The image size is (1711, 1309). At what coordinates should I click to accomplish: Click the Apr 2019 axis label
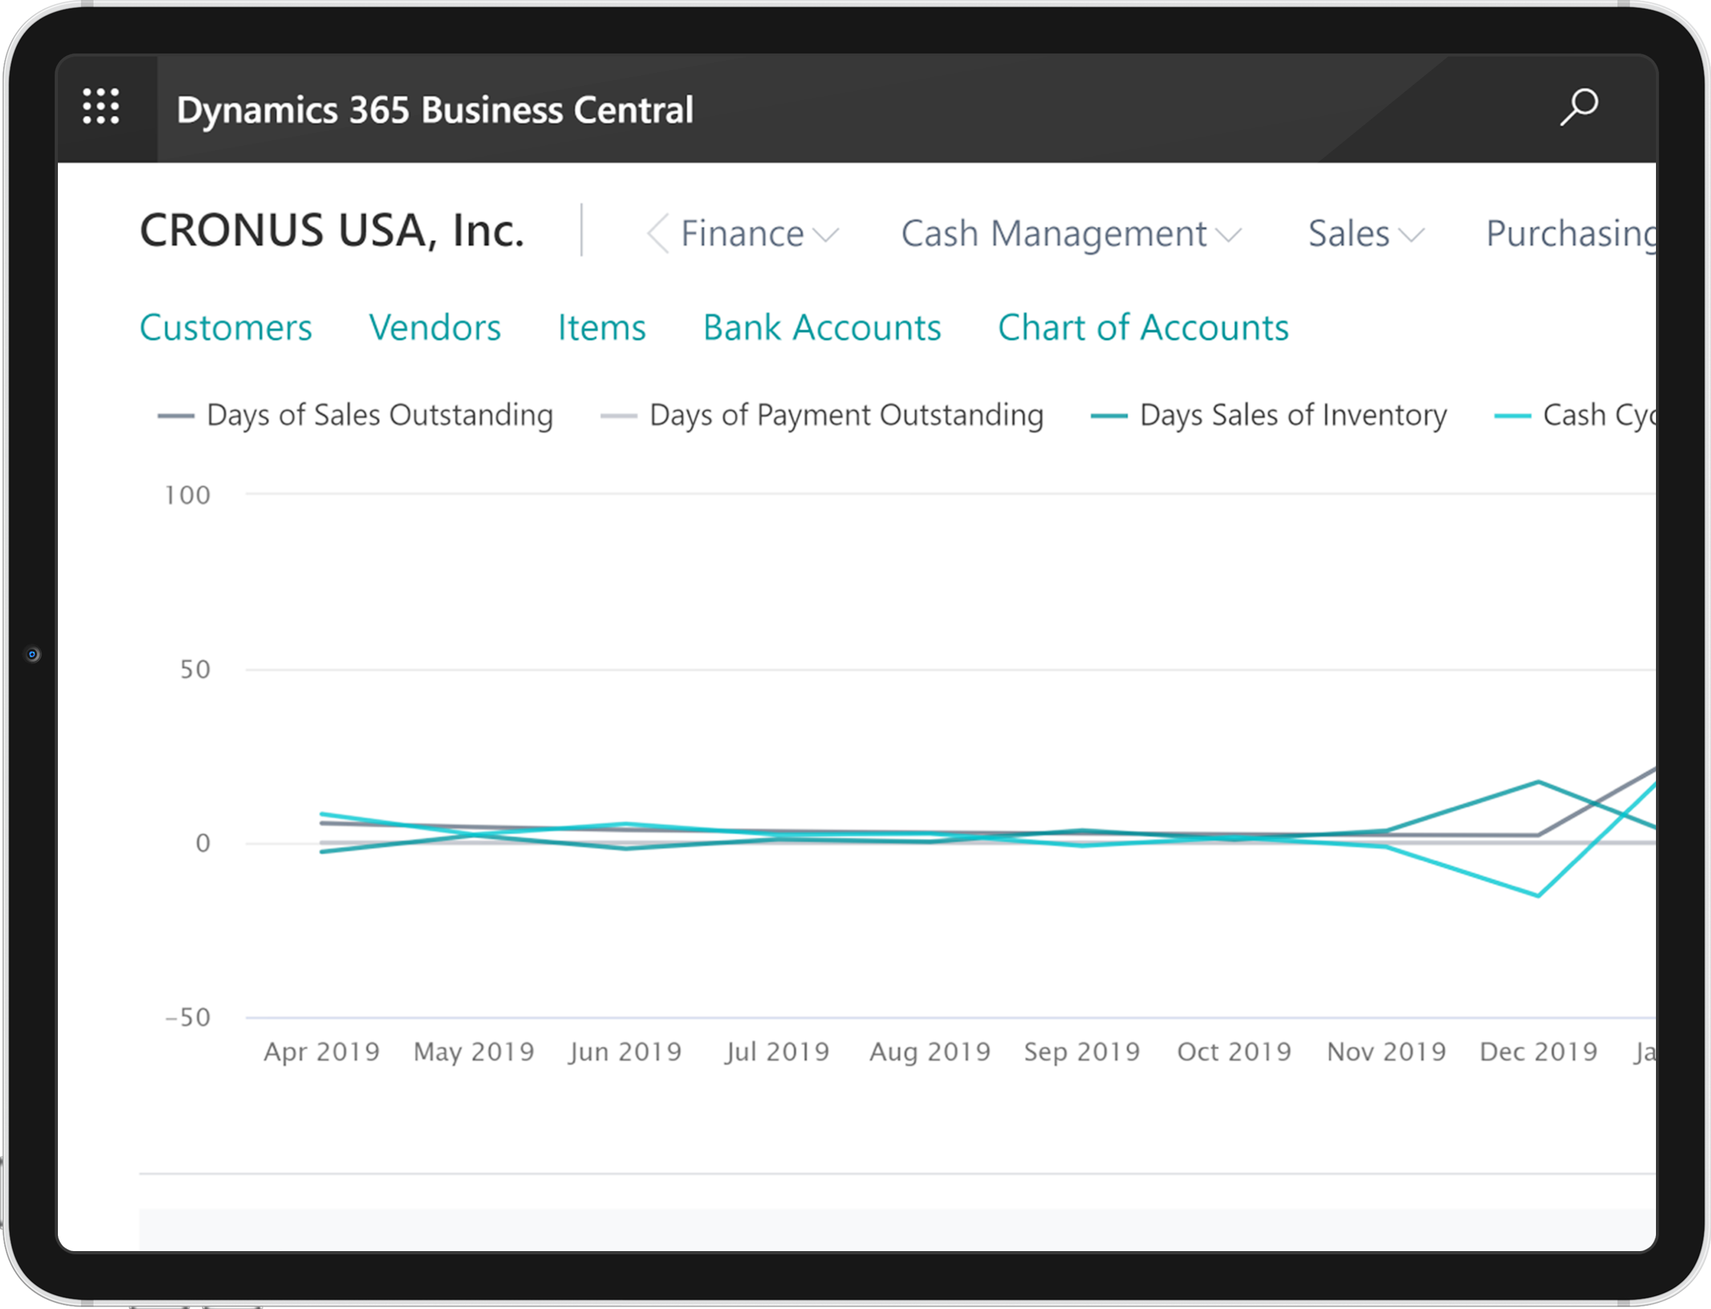coord(322,1052)
